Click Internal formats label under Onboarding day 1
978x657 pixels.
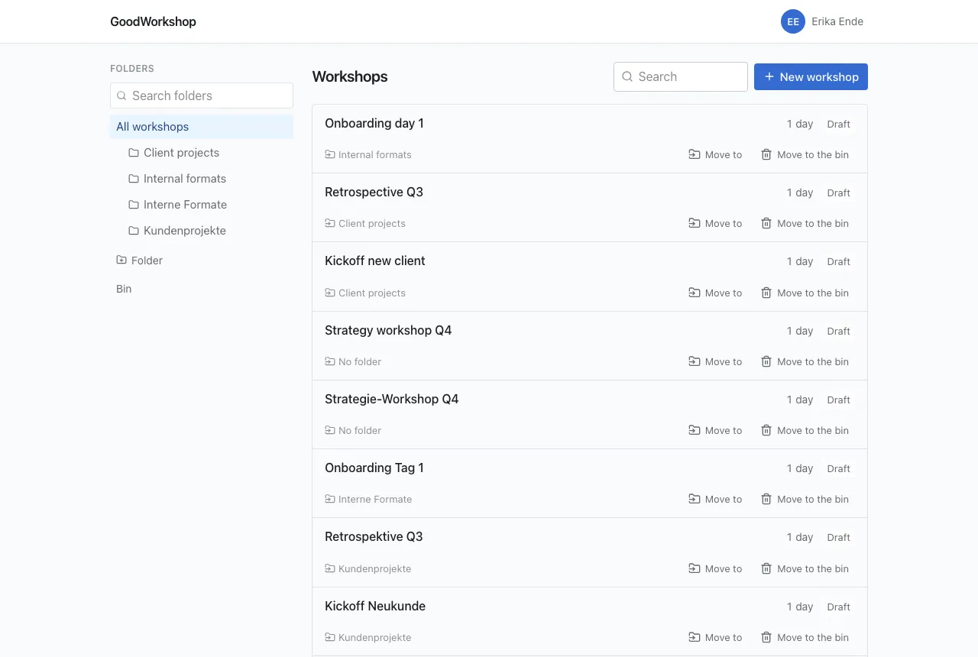(x=368, y=154)
